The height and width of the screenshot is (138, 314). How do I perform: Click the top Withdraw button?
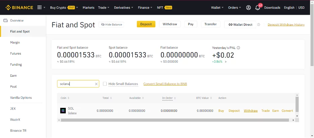click(x=170, y=24)
